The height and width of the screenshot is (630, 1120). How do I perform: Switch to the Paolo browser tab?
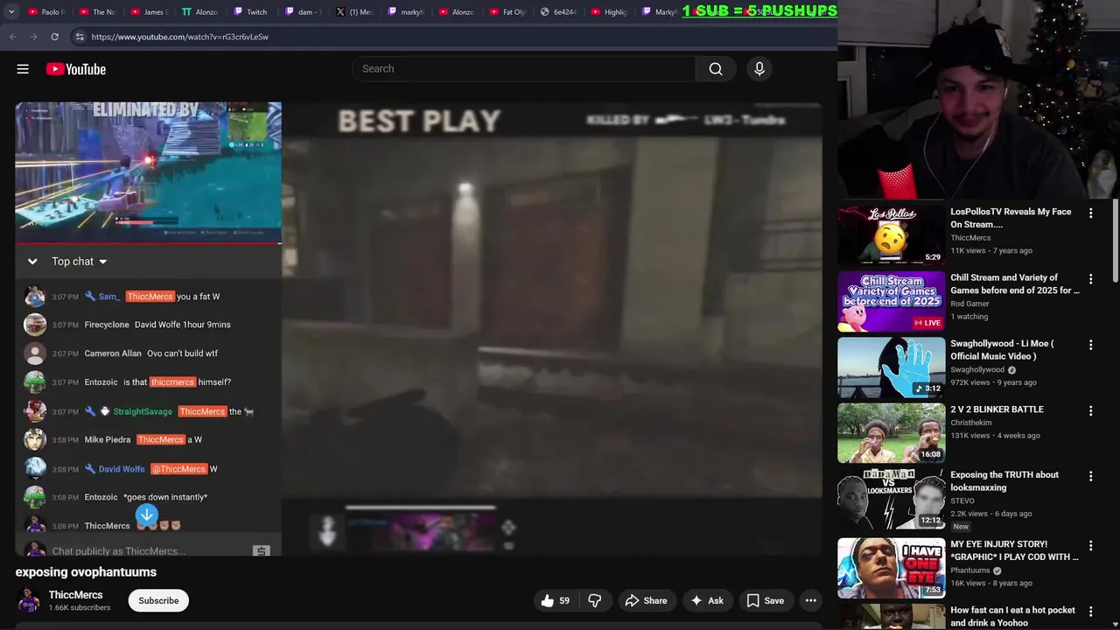(45, 12)
